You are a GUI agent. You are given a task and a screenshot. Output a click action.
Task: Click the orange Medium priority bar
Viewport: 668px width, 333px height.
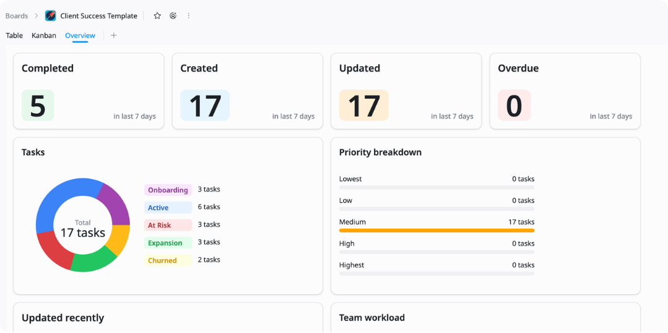click(x=436, y=230)
